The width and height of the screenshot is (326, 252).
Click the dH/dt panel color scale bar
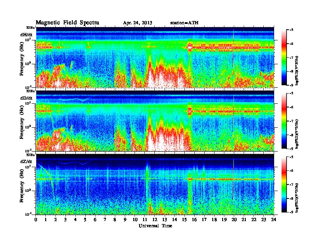click(284, 58)
